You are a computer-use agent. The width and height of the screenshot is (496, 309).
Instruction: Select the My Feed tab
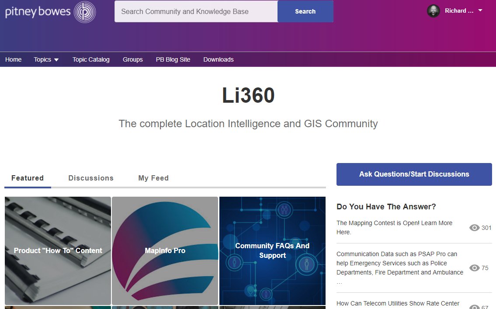pos(153,178)
